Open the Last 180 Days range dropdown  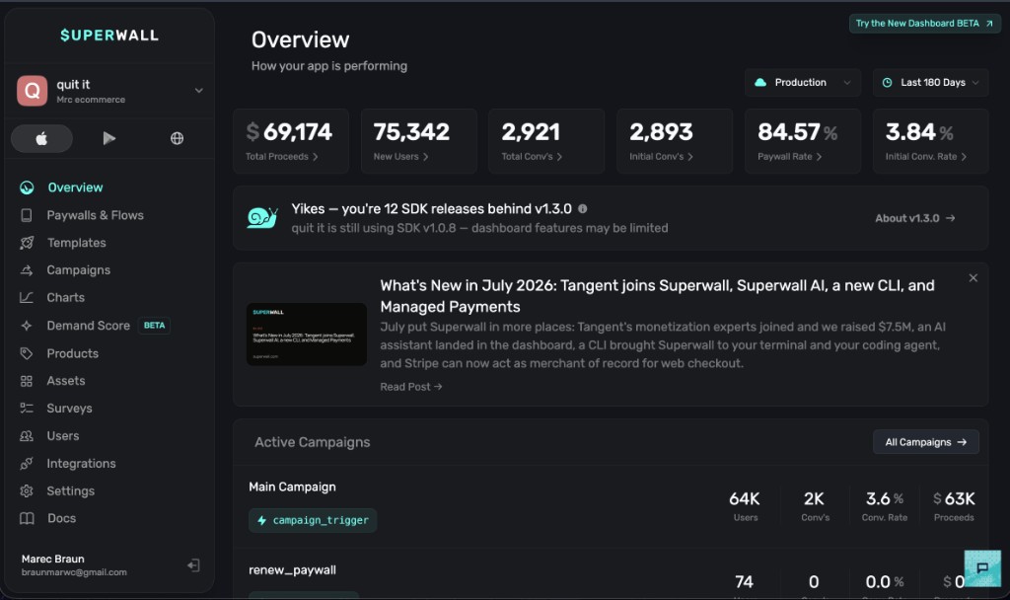[x=930, y=83]
